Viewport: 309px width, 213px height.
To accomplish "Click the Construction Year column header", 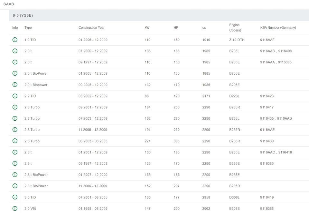I will coord(91,28).
